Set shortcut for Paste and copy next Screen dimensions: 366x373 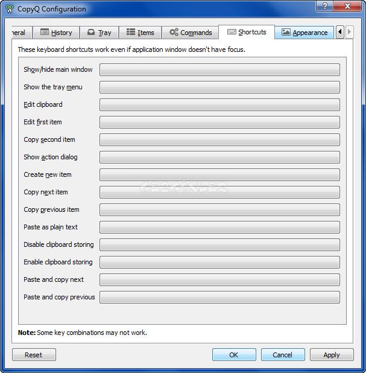[219, 279]
